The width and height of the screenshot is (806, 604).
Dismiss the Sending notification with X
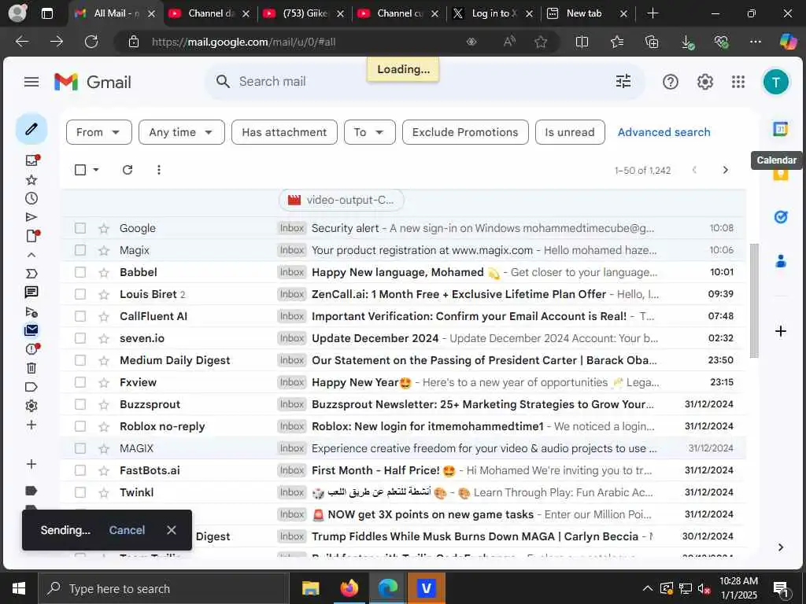click(x=171, y=530)
